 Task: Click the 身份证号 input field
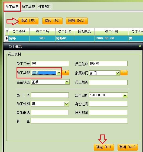tap(108, 104)
